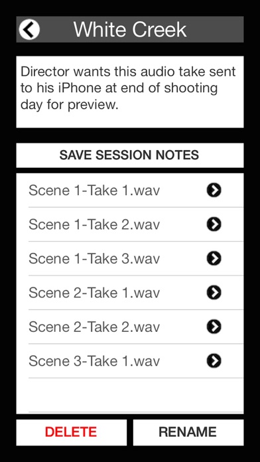The image size is (260, 462).
Task: Tap the arrow beside Scene 2-Take 1.wav
Action: click(214, 293)
